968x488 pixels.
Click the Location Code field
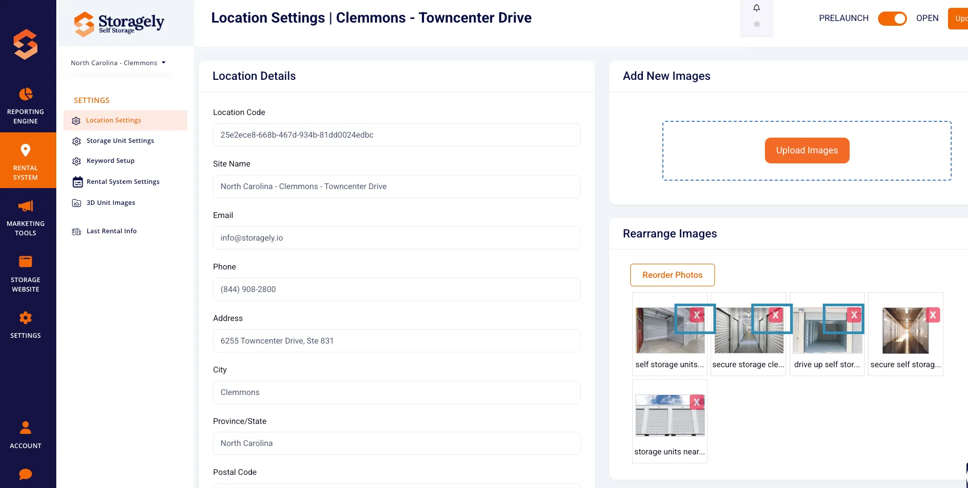397,135
